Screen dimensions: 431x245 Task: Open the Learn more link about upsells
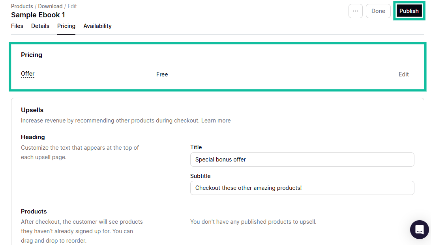(x=215, y=120)
